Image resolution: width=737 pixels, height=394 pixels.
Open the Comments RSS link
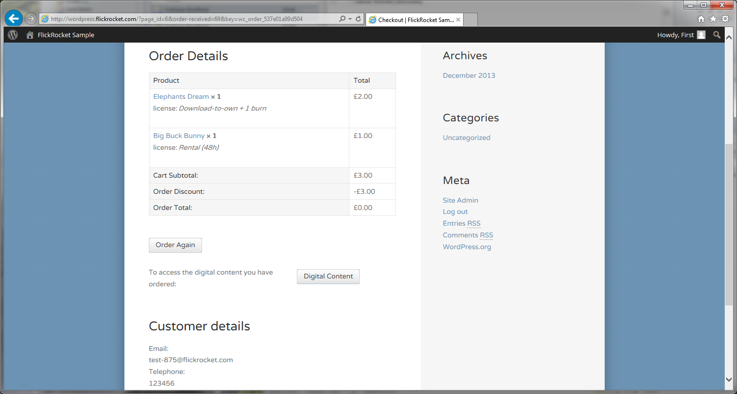(468, 235)
